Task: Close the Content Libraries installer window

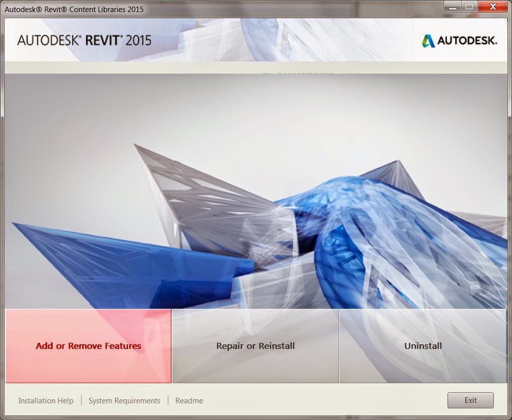Action: [493, 7]
